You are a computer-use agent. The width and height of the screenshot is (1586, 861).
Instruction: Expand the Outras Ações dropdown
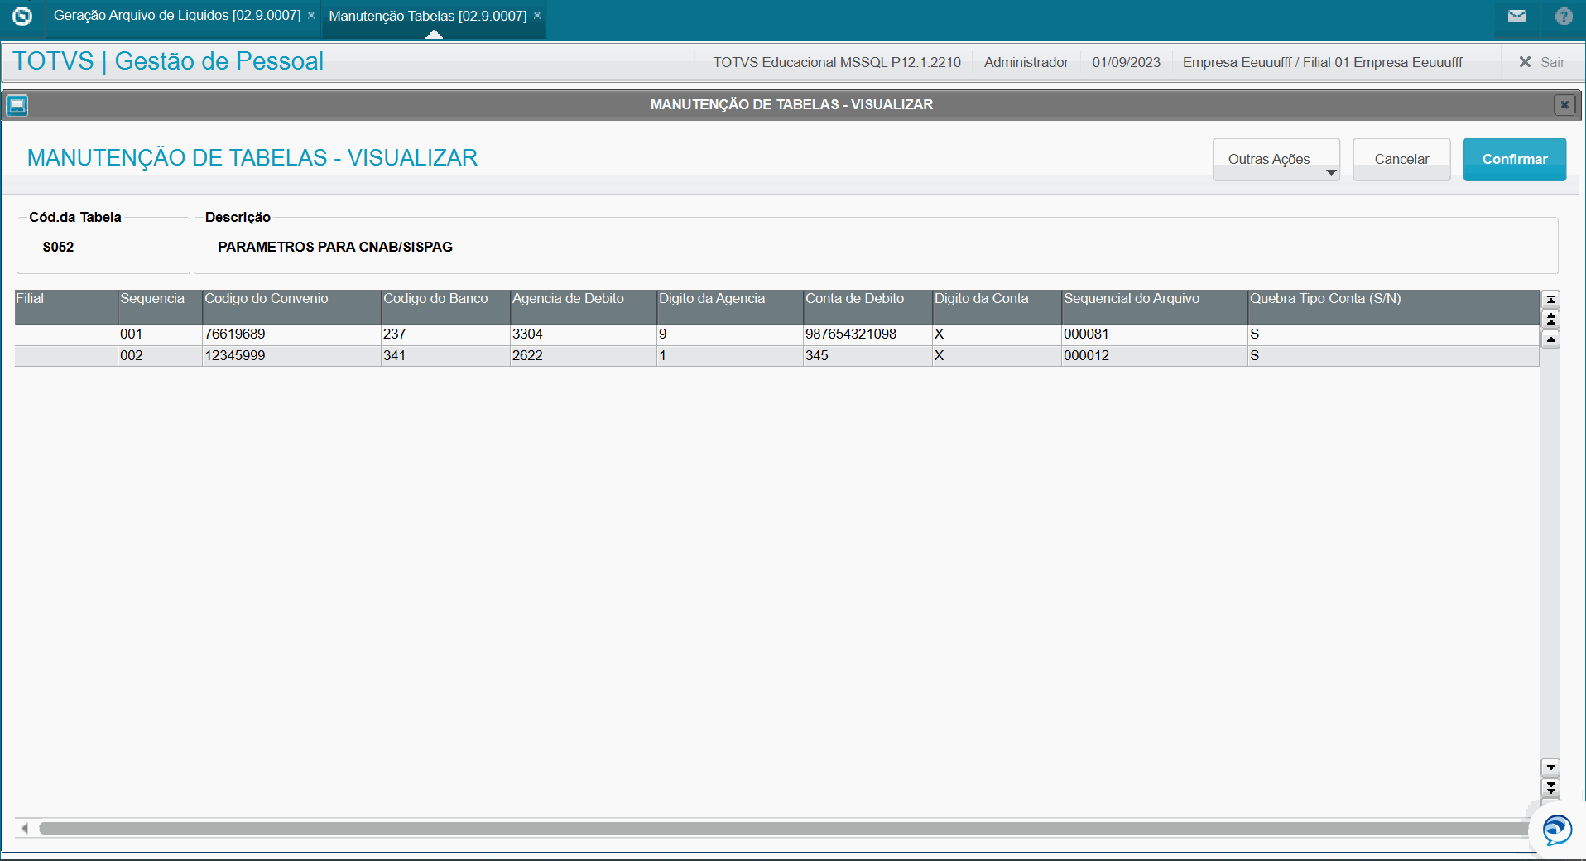[x=1276, y=159]
